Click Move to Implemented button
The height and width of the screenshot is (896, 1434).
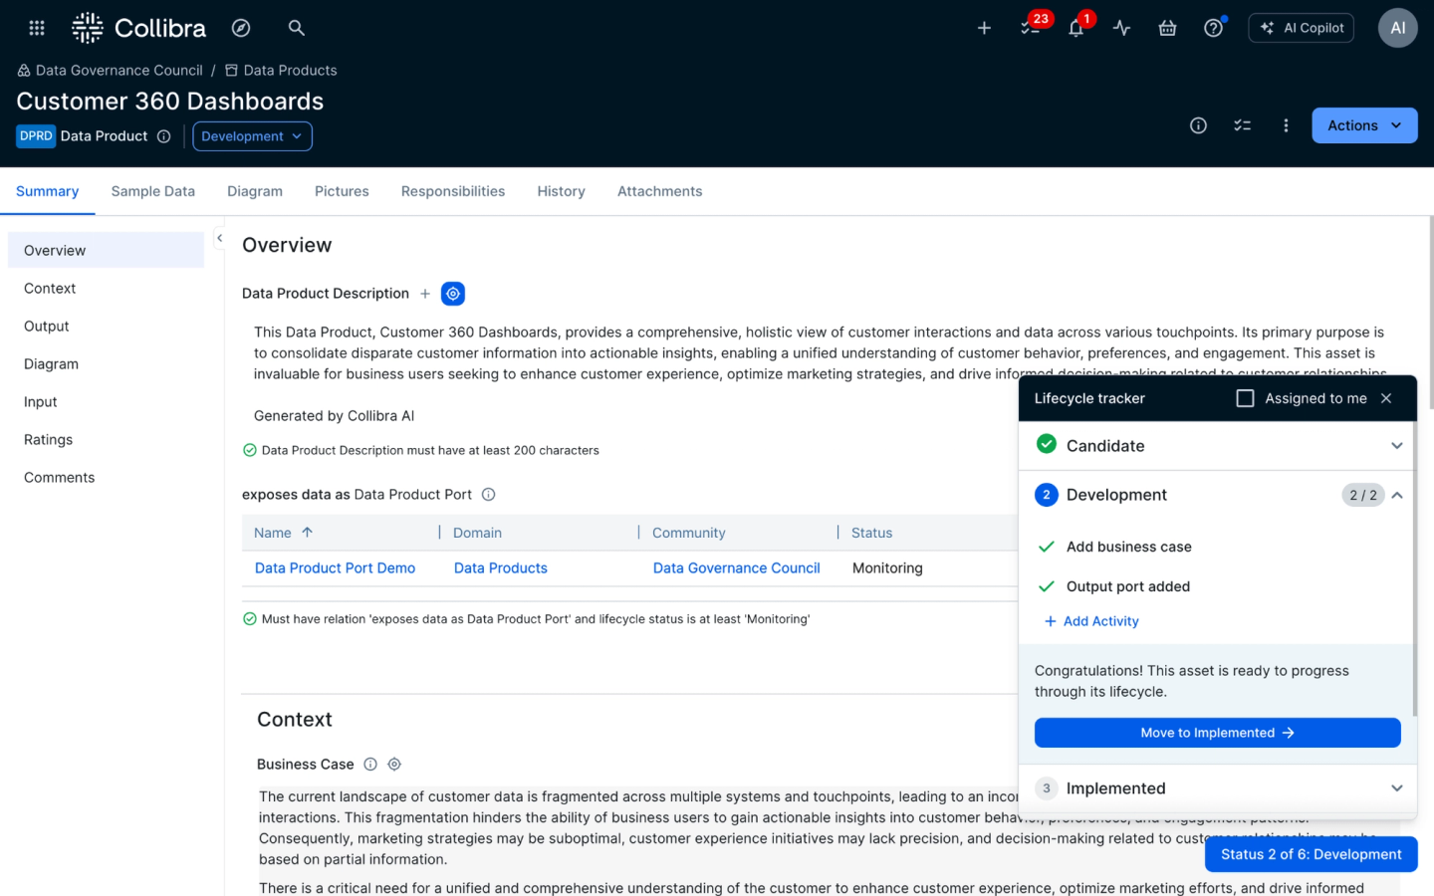[1217, 733]
